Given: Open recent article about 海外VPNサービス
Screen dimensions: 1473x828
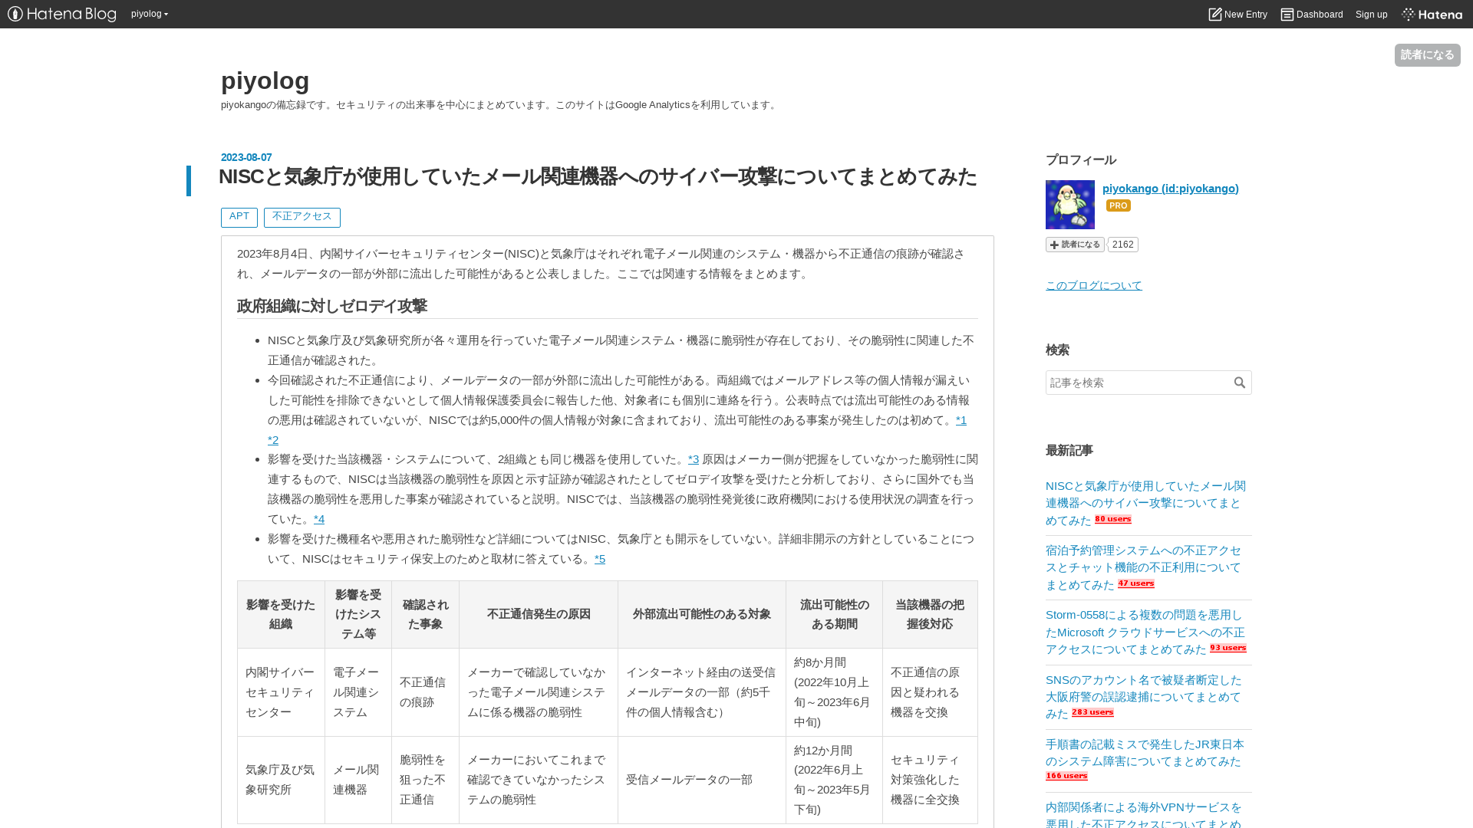Looking at the screenshot, I should 1143,816.
